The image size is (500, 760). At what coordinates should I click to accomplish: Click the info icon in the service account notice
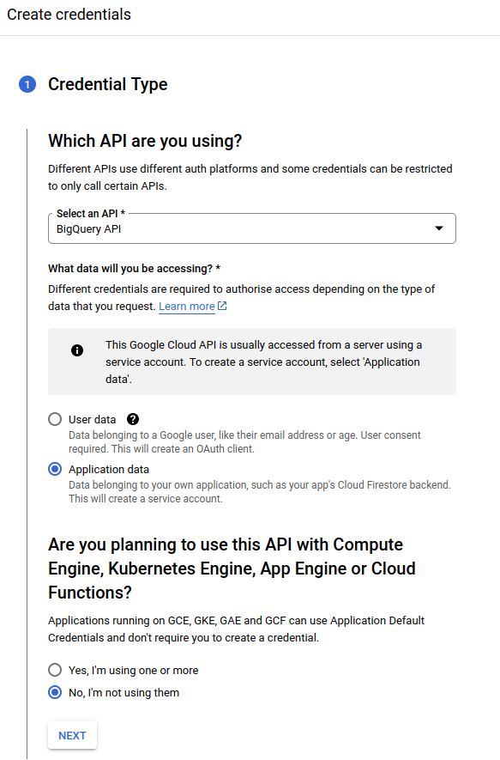[77, 350]
